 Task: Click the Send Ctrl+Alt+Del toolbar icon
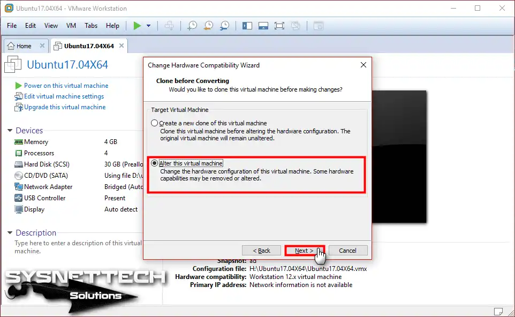[169, 26]
